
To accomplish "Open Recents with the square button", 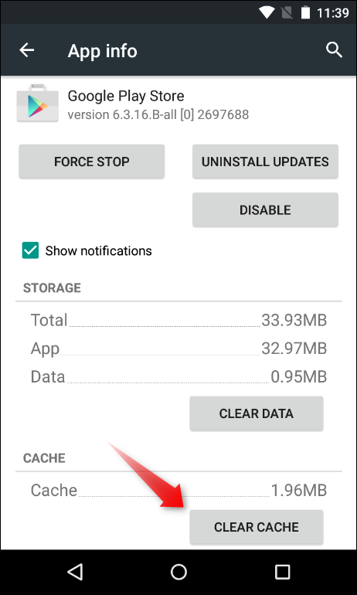I will [x=282, y=572].
